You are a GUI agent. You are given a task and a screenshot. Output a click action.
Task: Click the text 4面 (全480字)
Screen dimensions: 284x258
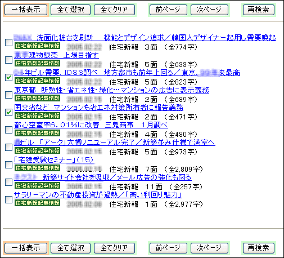[171, 135]
